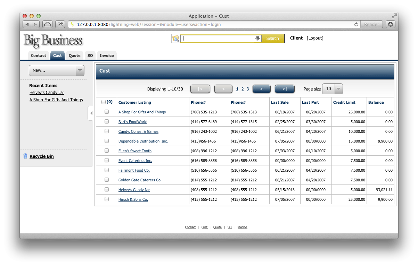Select Ellen's Sweet Tooth row checkbox
This screenshot has width=418, height=266.
click(107, 151)
